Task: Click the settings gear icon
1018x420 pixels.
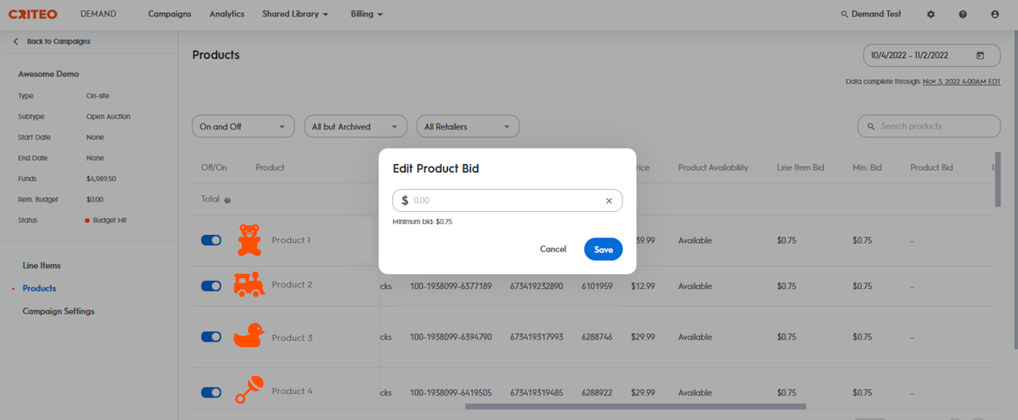Action: [931, 14]
